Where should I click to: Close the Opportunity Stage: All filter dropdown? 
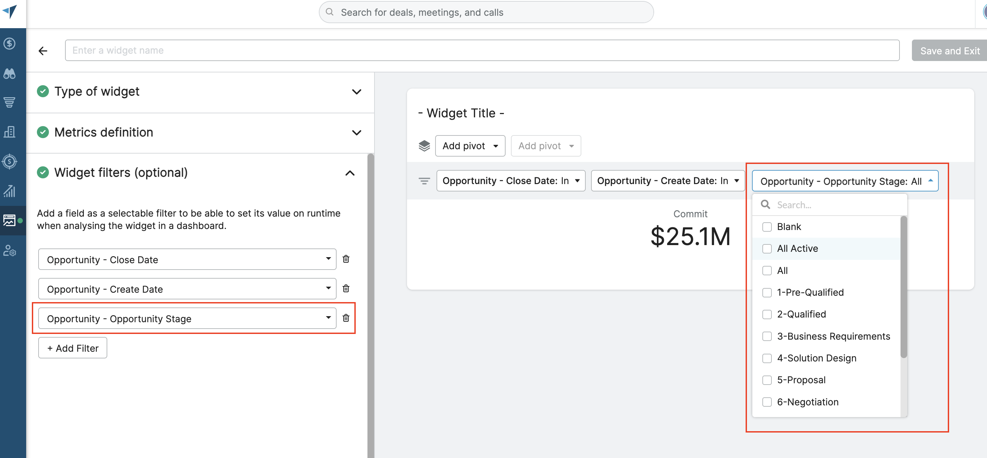click(845, 181)
